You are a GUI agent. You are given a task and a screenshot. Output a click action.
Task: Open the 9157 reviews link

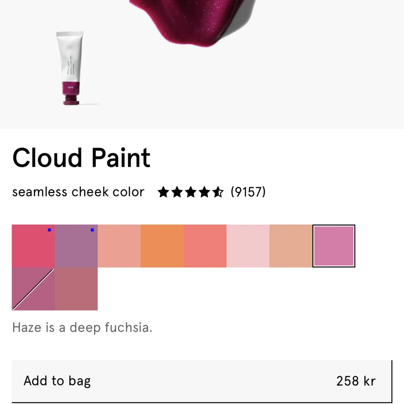tap(248, 192)
